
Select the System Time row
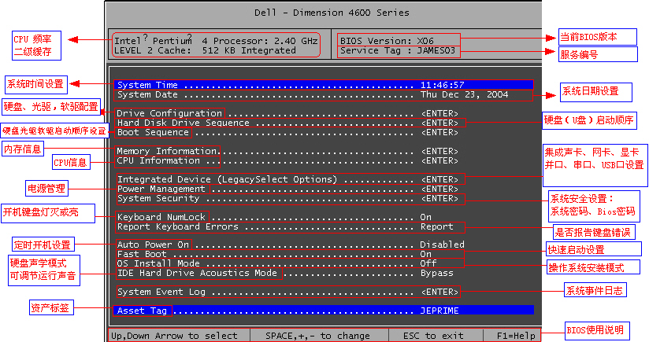(x=324, y=85)
